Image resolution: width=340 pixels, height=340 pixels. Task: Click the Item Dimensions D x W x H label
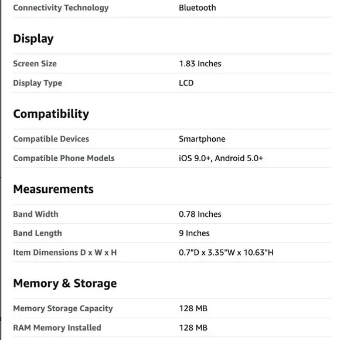tap(65, 253)
